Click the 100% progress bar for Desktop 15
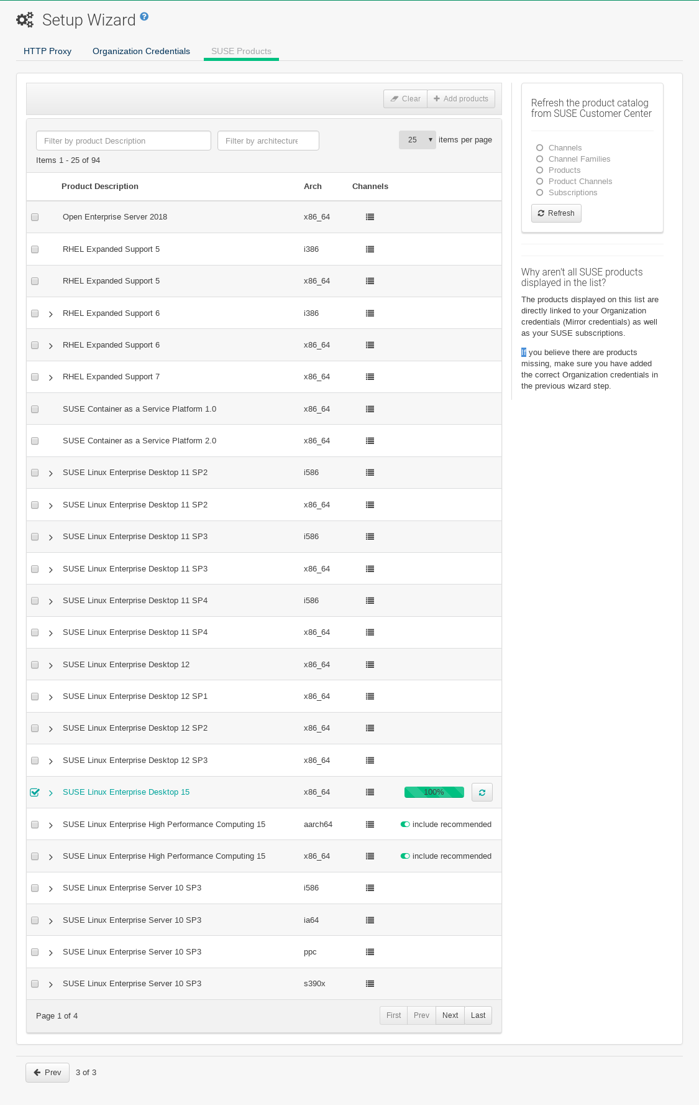This screenshot has height=1105, width=699. coord(434,792)
